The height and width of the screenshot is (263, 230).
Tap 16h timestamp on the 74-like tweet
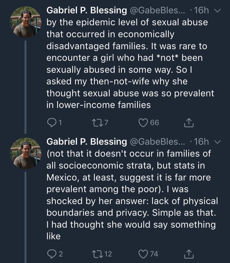(201, 141)
